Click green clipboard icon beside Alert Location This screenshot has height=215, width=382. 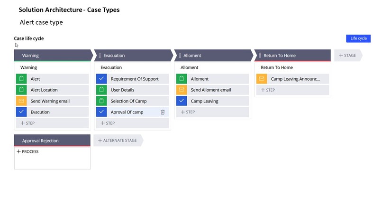21,90
